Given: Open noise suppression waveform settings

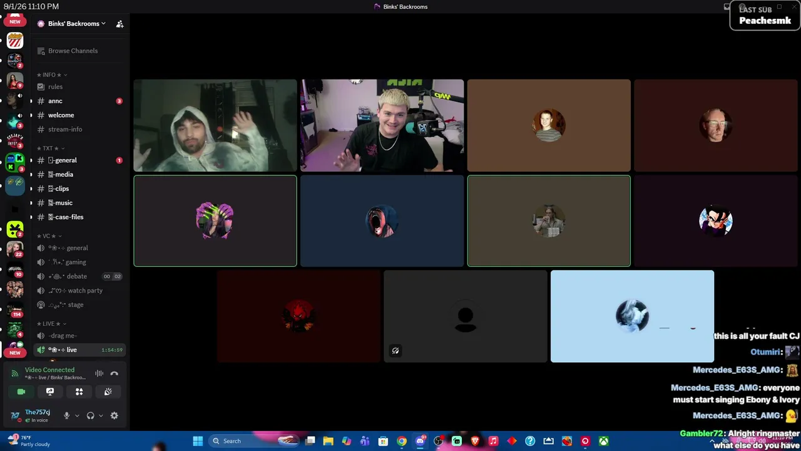Looking at the screenshot, I should (99, 373).
